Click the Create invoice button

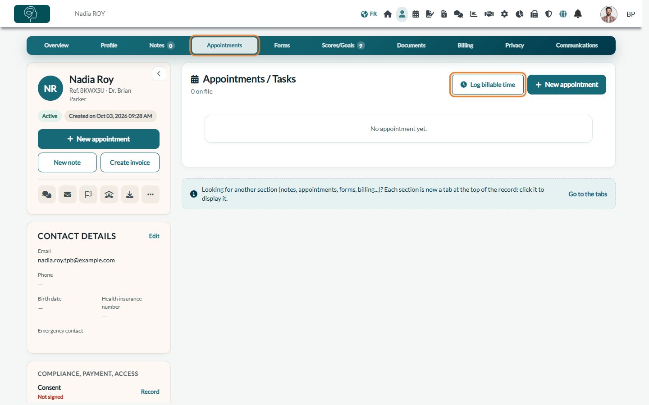(130, 162)
